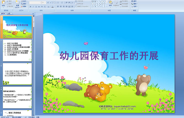This screenshot has height=118, width=184.
Task: Toggle Center text alignment
Action: tap(61, 7)
